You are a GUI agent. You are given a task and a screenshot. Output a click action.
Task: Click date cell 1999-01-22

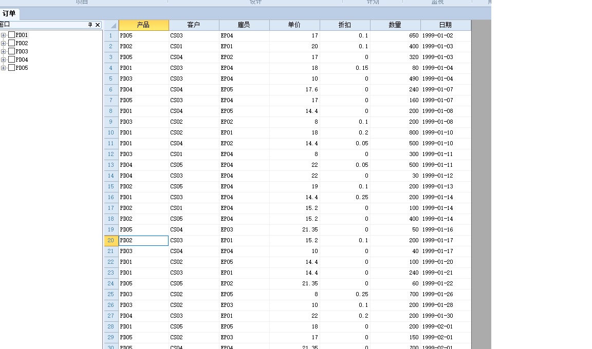[x=446, y=283]
